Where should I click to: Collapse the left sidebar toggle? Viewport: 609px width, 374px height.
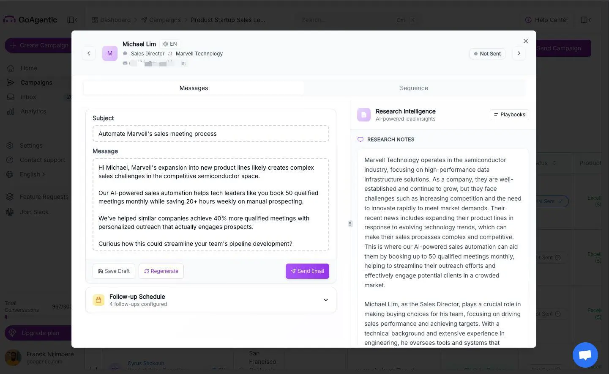tap(72, 20)
